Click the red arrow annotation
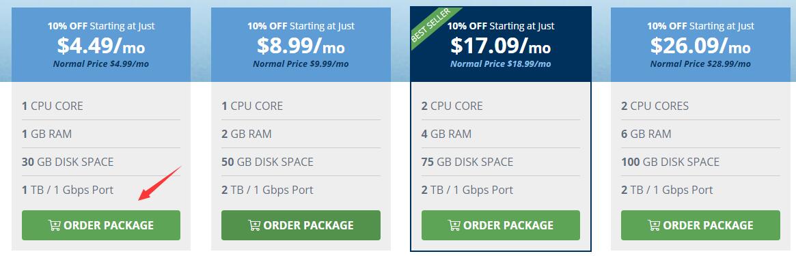 coord(159,183)
